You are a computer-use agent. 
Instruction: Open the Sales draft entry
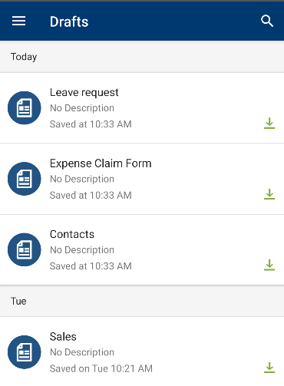pyautogui.click(x=142, y=351)
